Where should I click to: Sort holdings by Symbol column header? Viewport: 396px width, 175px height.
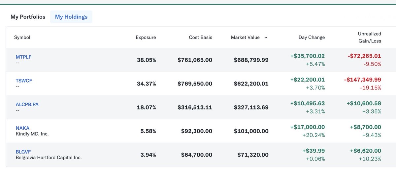[x=22, y=37]
